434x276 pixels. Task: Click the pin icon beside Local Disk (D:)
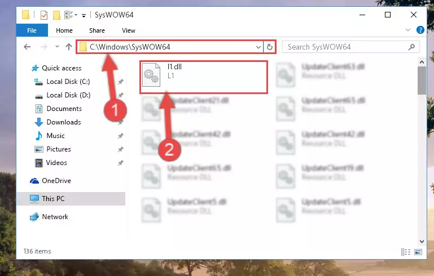point(120,95)
